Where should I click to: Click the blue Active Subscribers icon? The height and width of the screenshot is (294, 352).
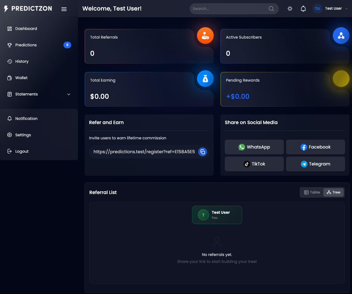(341, 36)
